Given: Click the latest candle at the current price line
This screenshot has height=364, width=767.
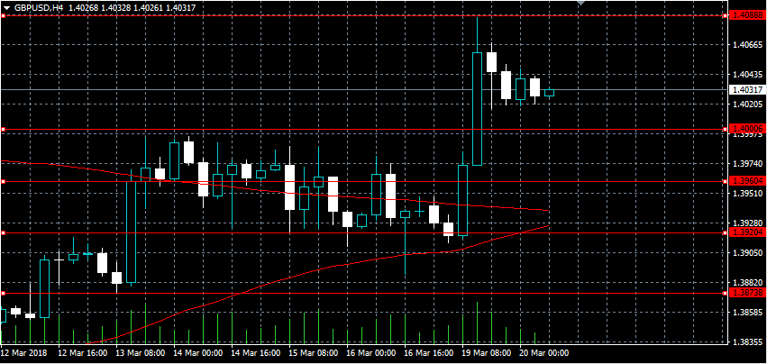Looking at the screenshot, I should [549, 93].
